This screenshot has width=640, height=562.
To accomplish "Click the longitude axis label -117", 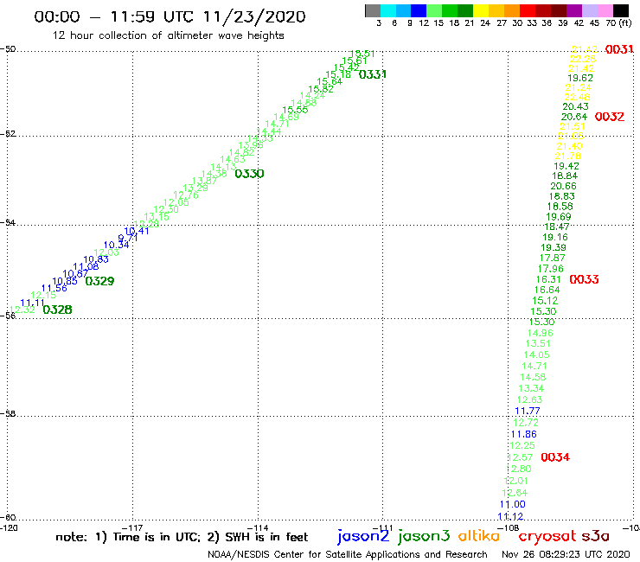I will click(x=132, y=527).
